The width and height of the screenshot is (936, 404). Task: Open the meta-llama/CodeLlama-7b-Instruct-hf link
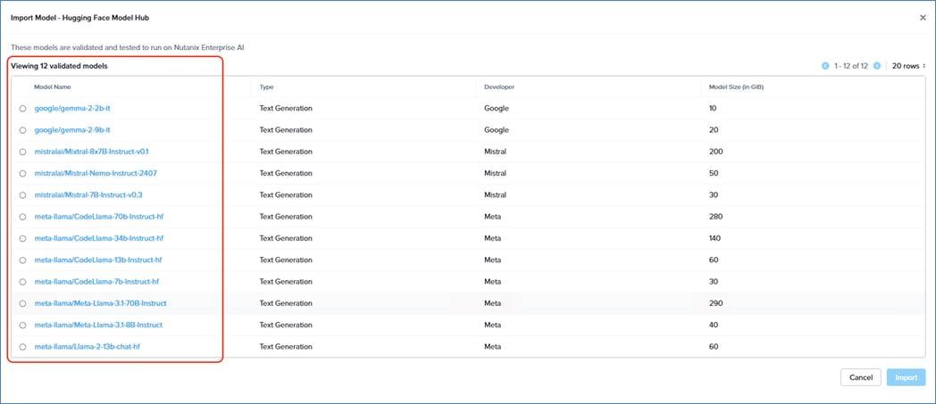pyautogui.click(x=96, y=281)
